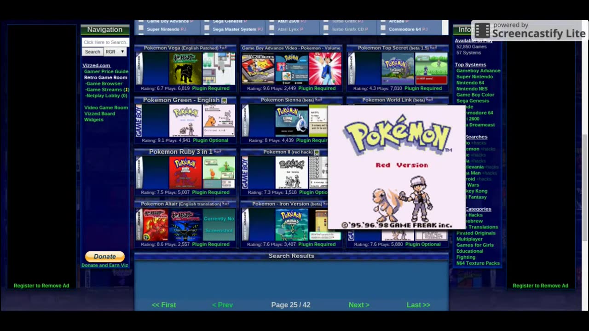
Task: Click Nintendo 64 under Top Systems
Action: point(470,82)
